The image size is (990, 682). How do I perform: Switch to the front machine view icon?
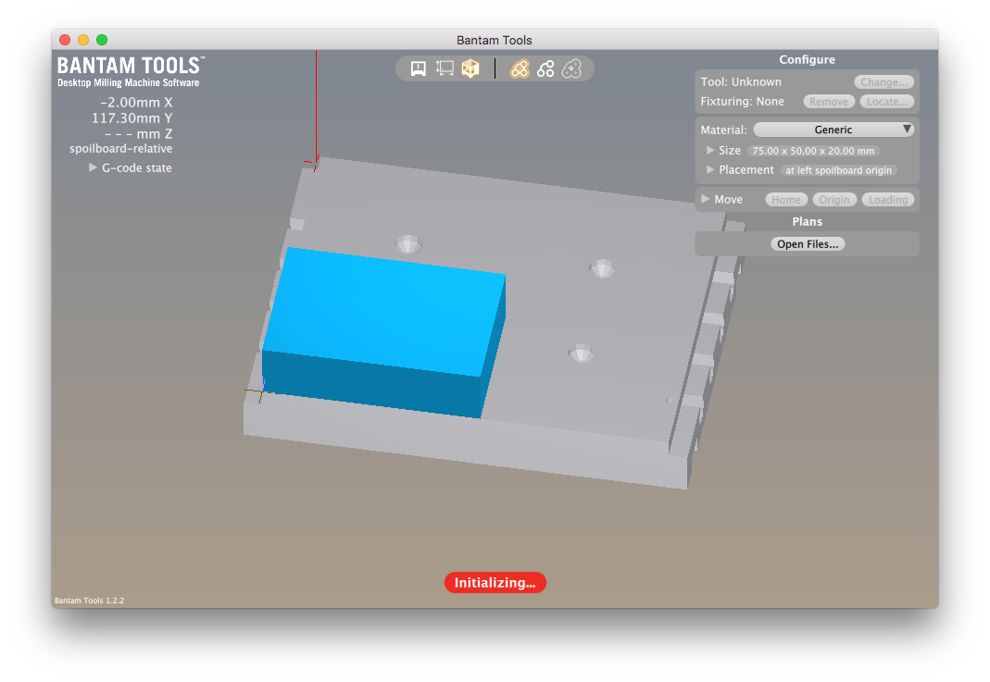(418, 68)
